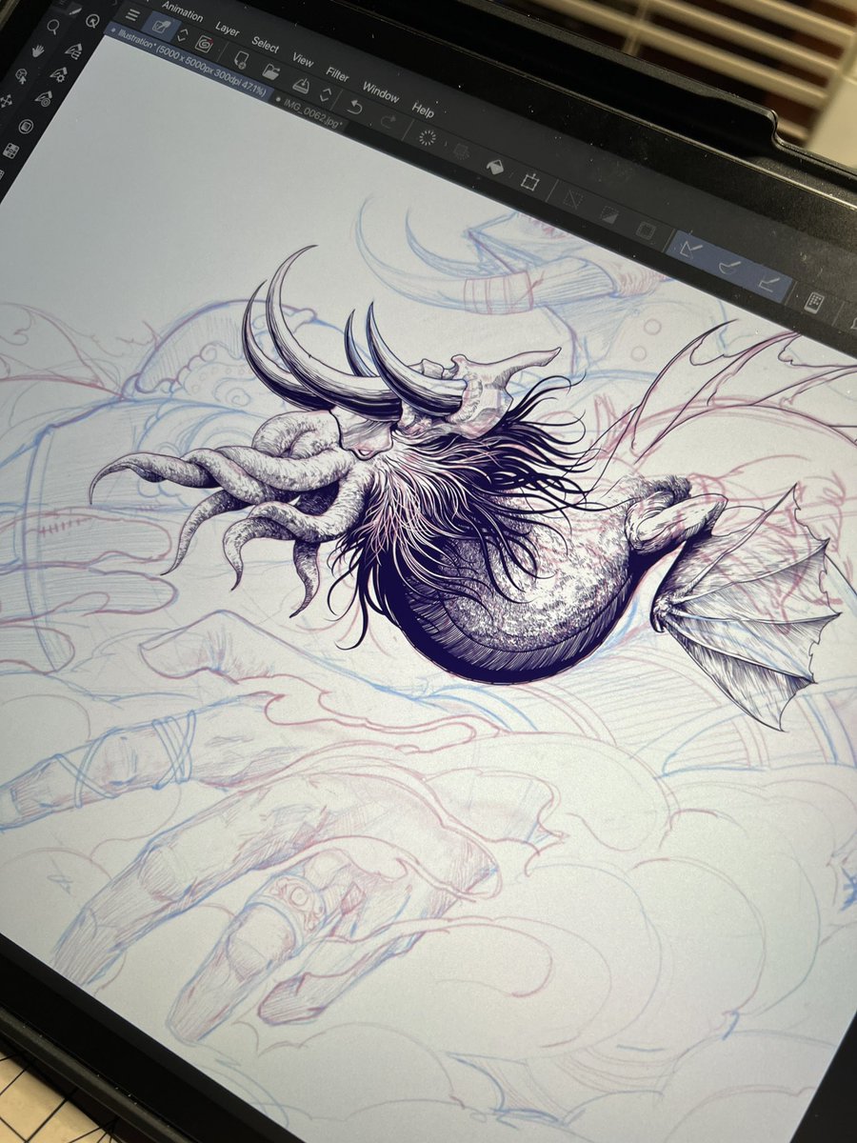857x1143 pixels.
Task: Click the dotted circle Clear icon
Action: [428, 138]
